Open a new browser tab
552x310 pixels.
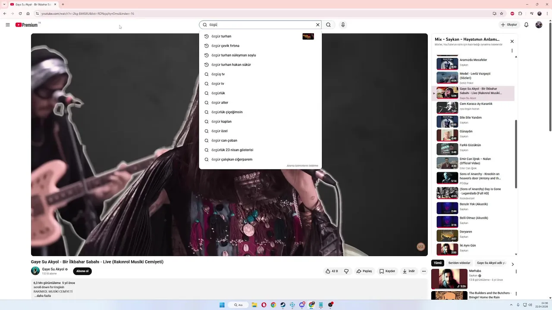click(63, 4)
